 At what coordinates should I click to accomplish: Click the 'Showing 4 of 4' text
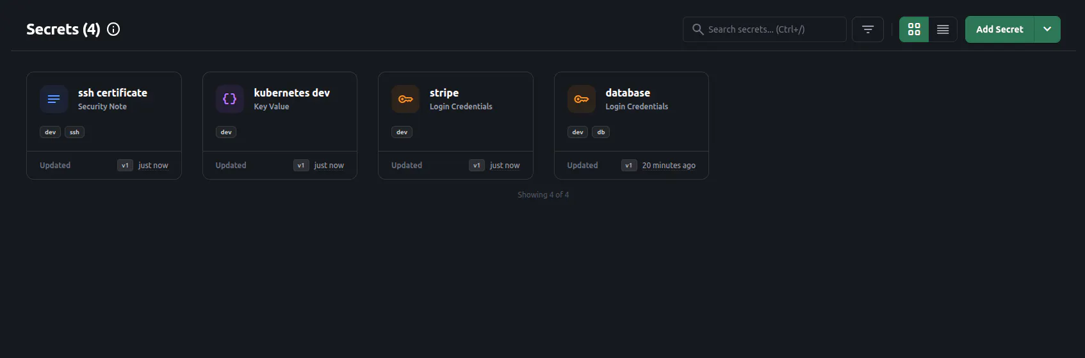tap(543, 195)
